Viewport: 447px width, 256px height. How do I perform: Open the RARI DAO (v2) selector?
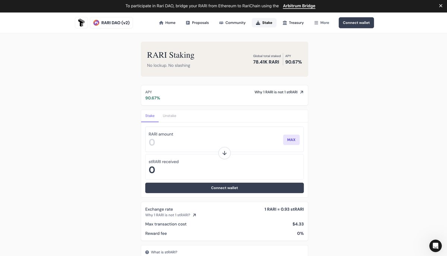111,23
